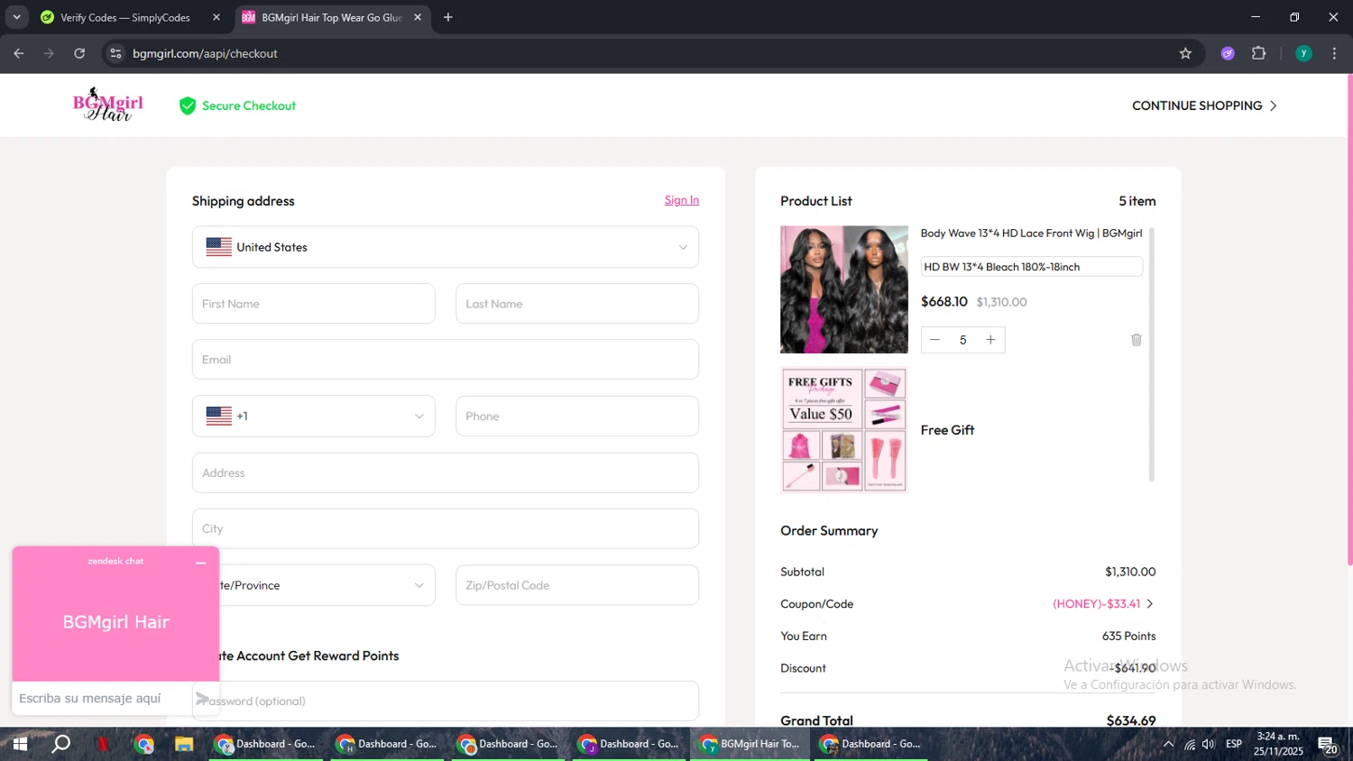Click the Grand Total $634.69 amount
1353x761 pixels.
click(x=1131, y=720)
